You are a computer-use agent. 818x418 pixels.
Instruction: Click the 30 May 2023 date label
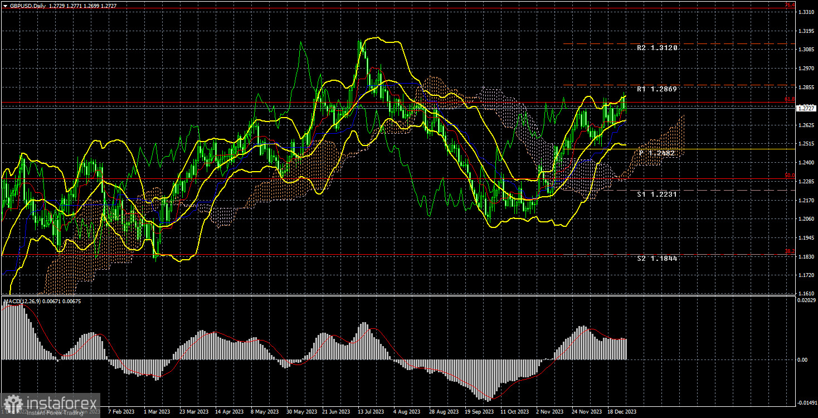pyautogui.click(x=301, y=412)
